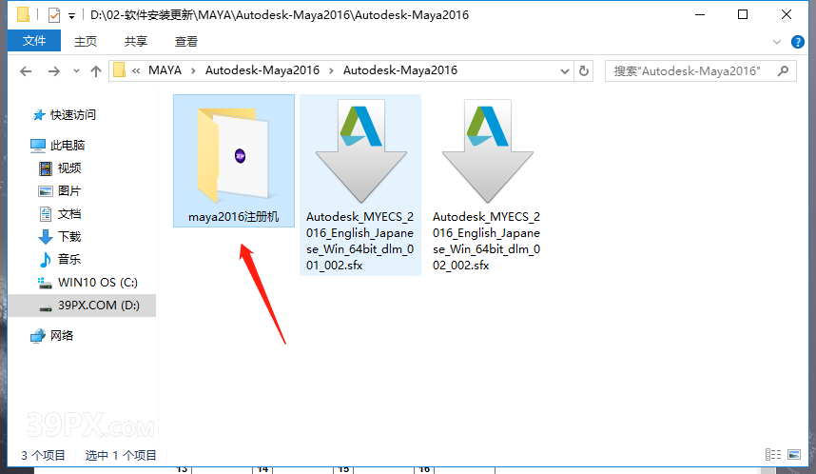816x474 pixels.
Task: Open the 图片 library
Action: 69,191
